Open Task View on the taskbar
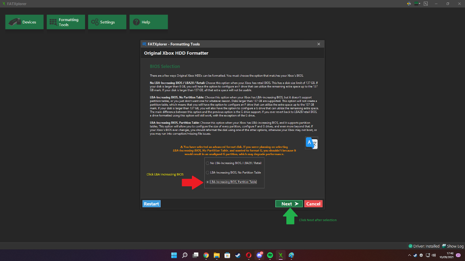 point(196,255)
